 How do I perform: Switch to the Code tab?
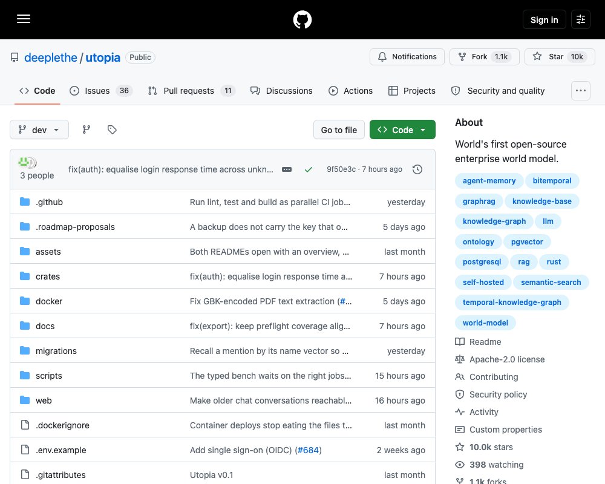(x=38, y=91)
